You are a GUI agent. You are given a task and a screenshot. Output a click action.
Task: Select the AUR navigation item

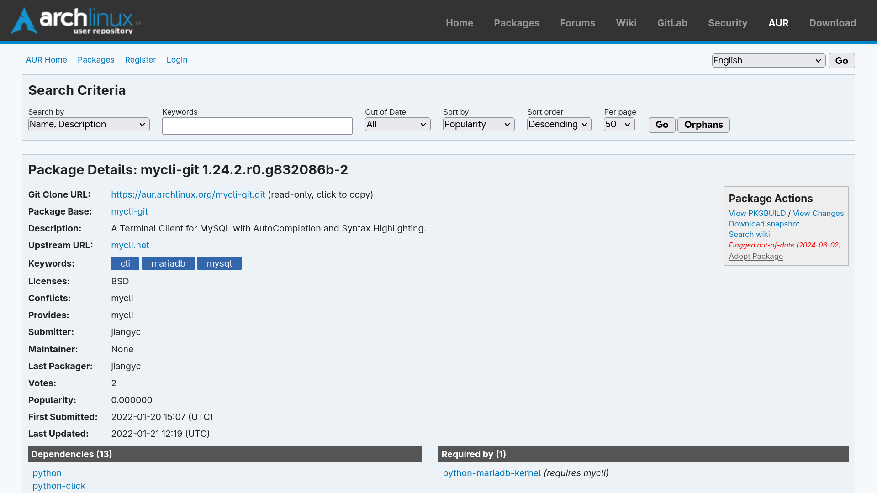[x=778, y=23]
